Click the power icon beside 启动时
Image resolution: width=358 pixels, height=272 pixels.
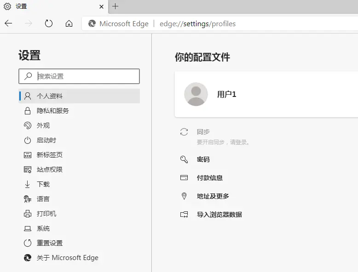(x=28, y=140)
